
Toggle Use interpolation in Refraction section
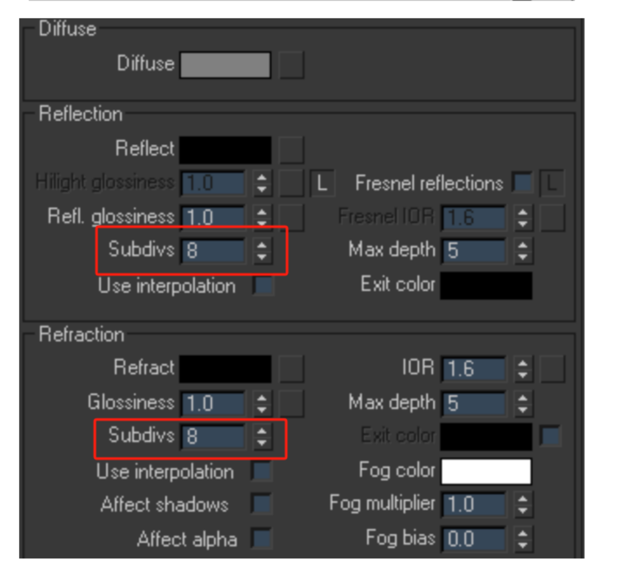tap(261, 471)
